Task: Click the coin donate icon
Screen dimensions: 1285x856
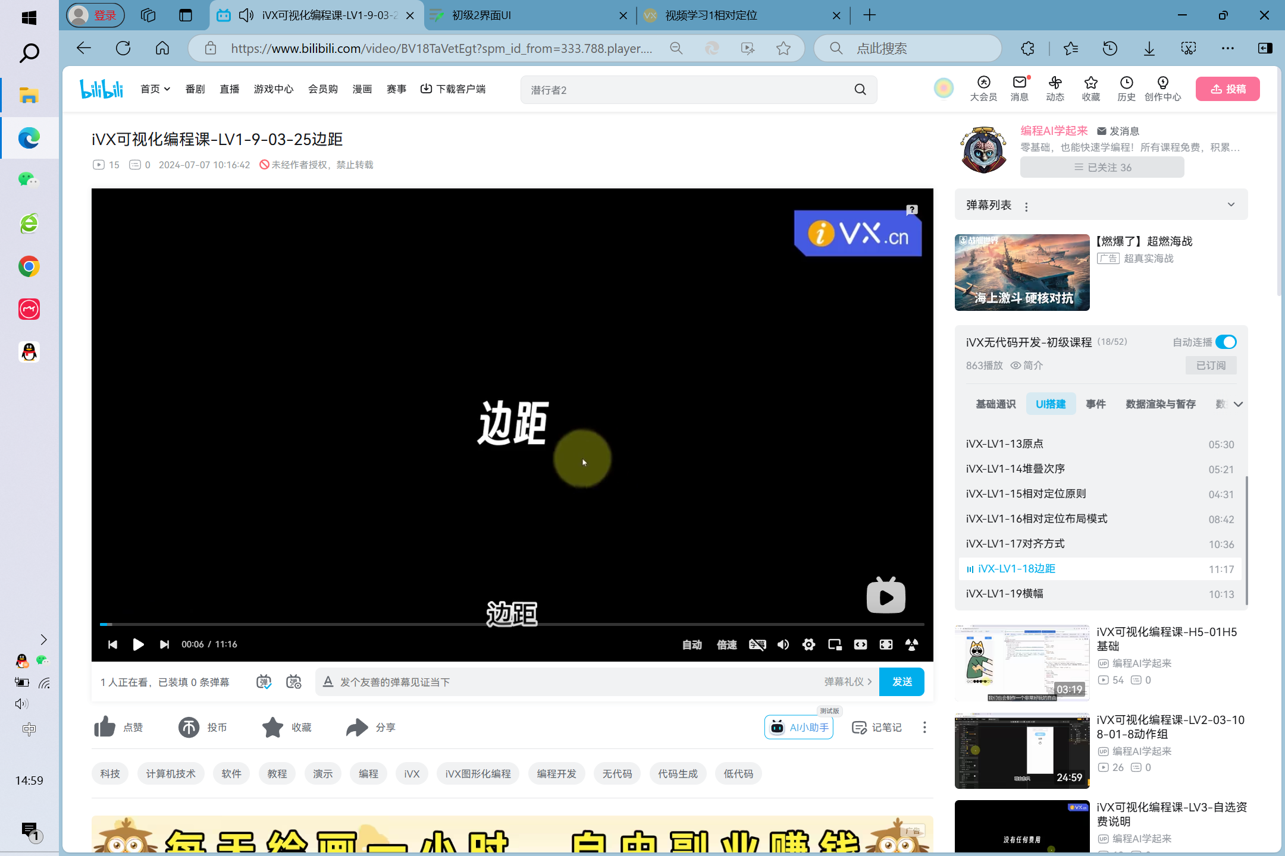Action: [x=189, y=727]
